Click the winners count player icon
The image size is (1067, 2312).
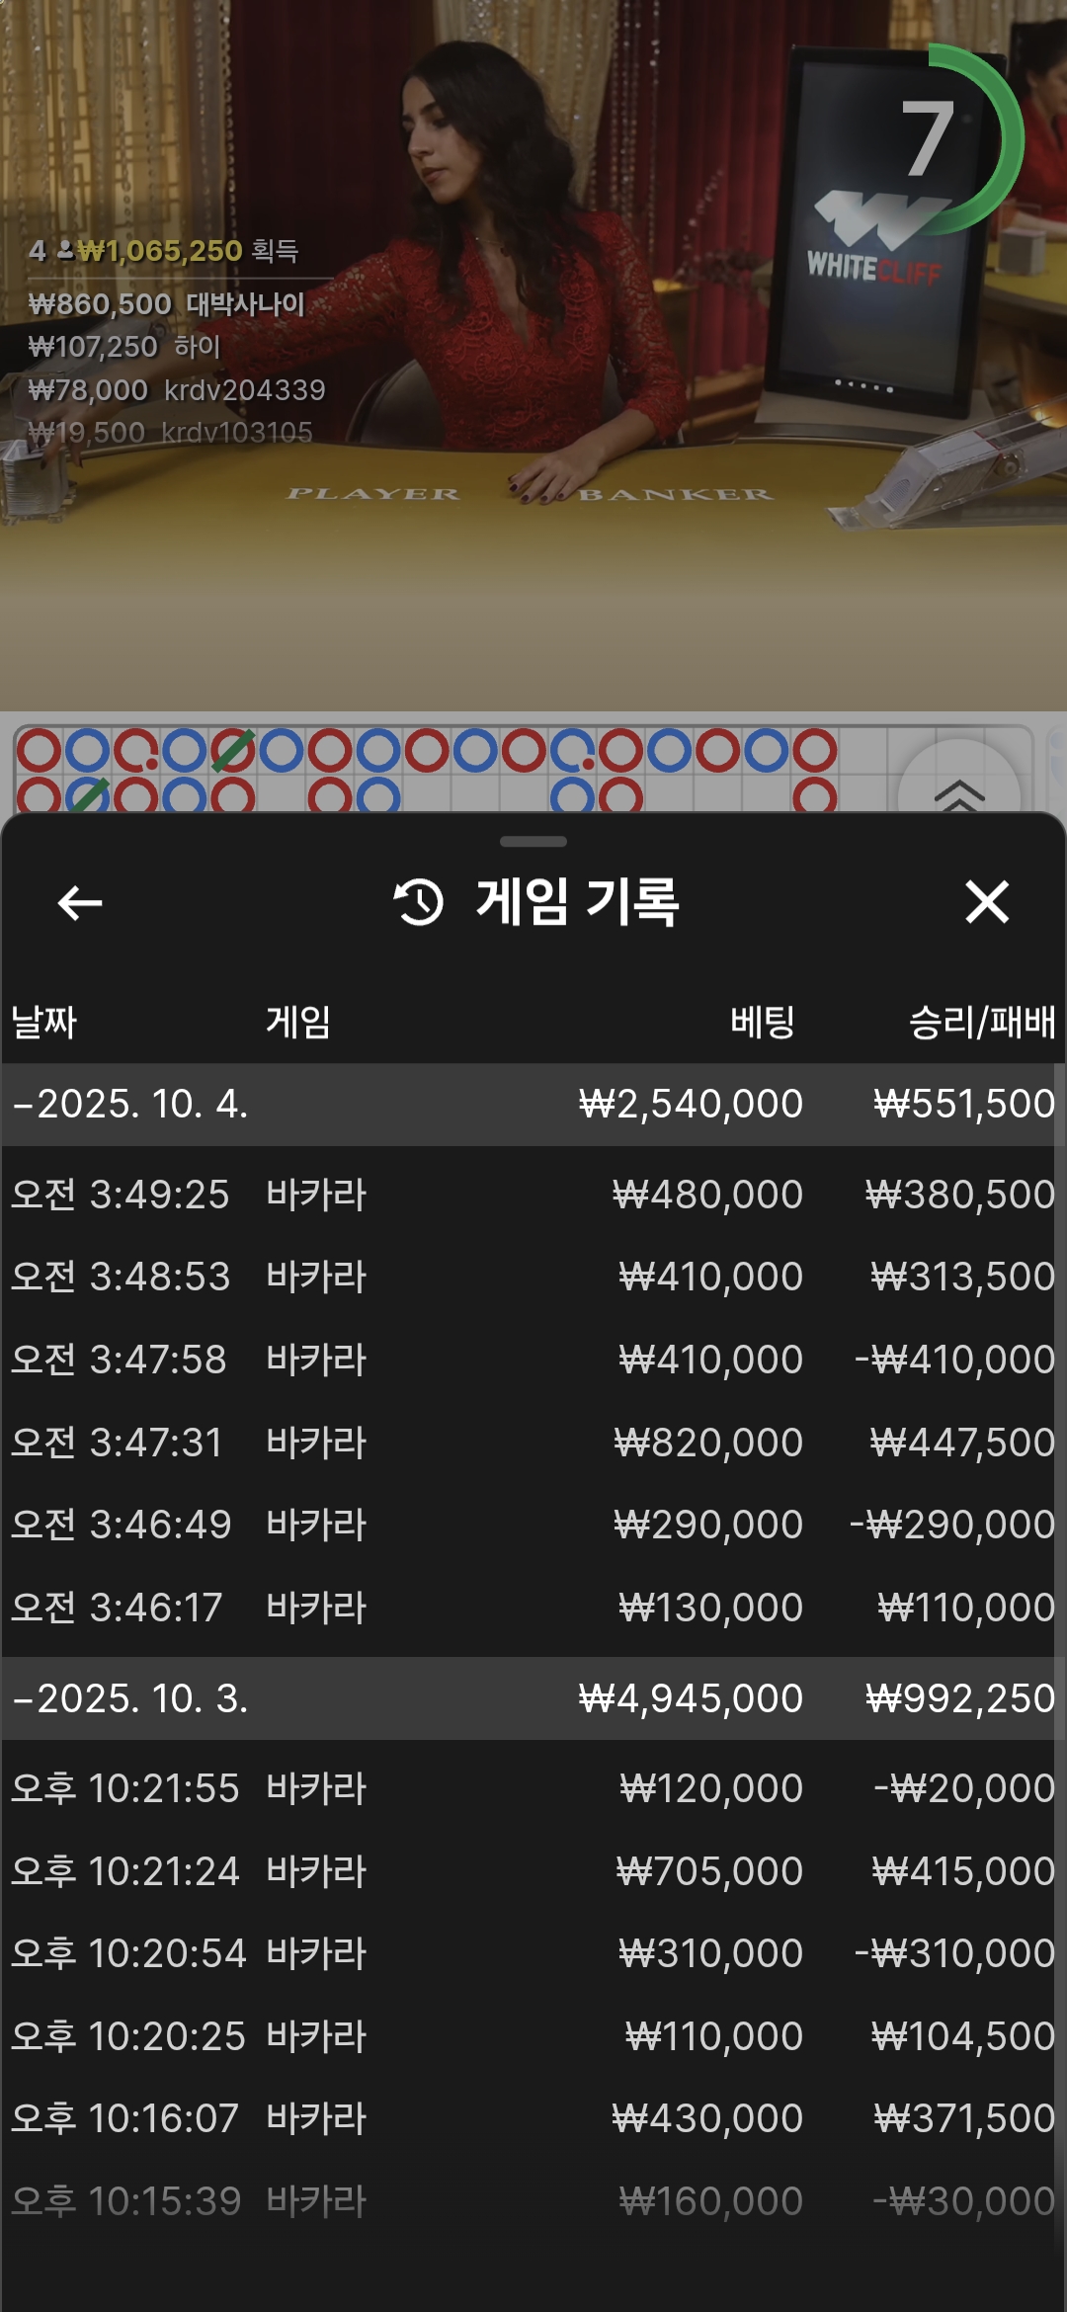pyautogui.click(x=65, y=251)
